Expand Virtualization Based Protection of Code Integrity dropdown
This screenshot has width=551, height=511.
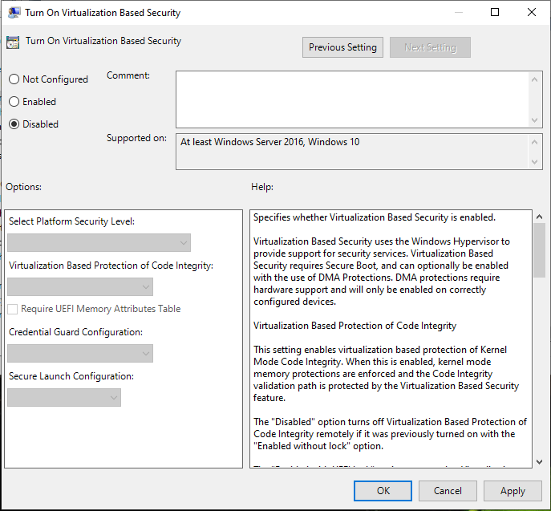click(80, 286)
